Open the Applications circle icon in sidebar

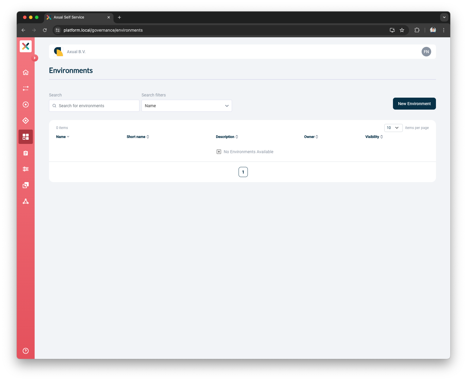tap(26, 105)
